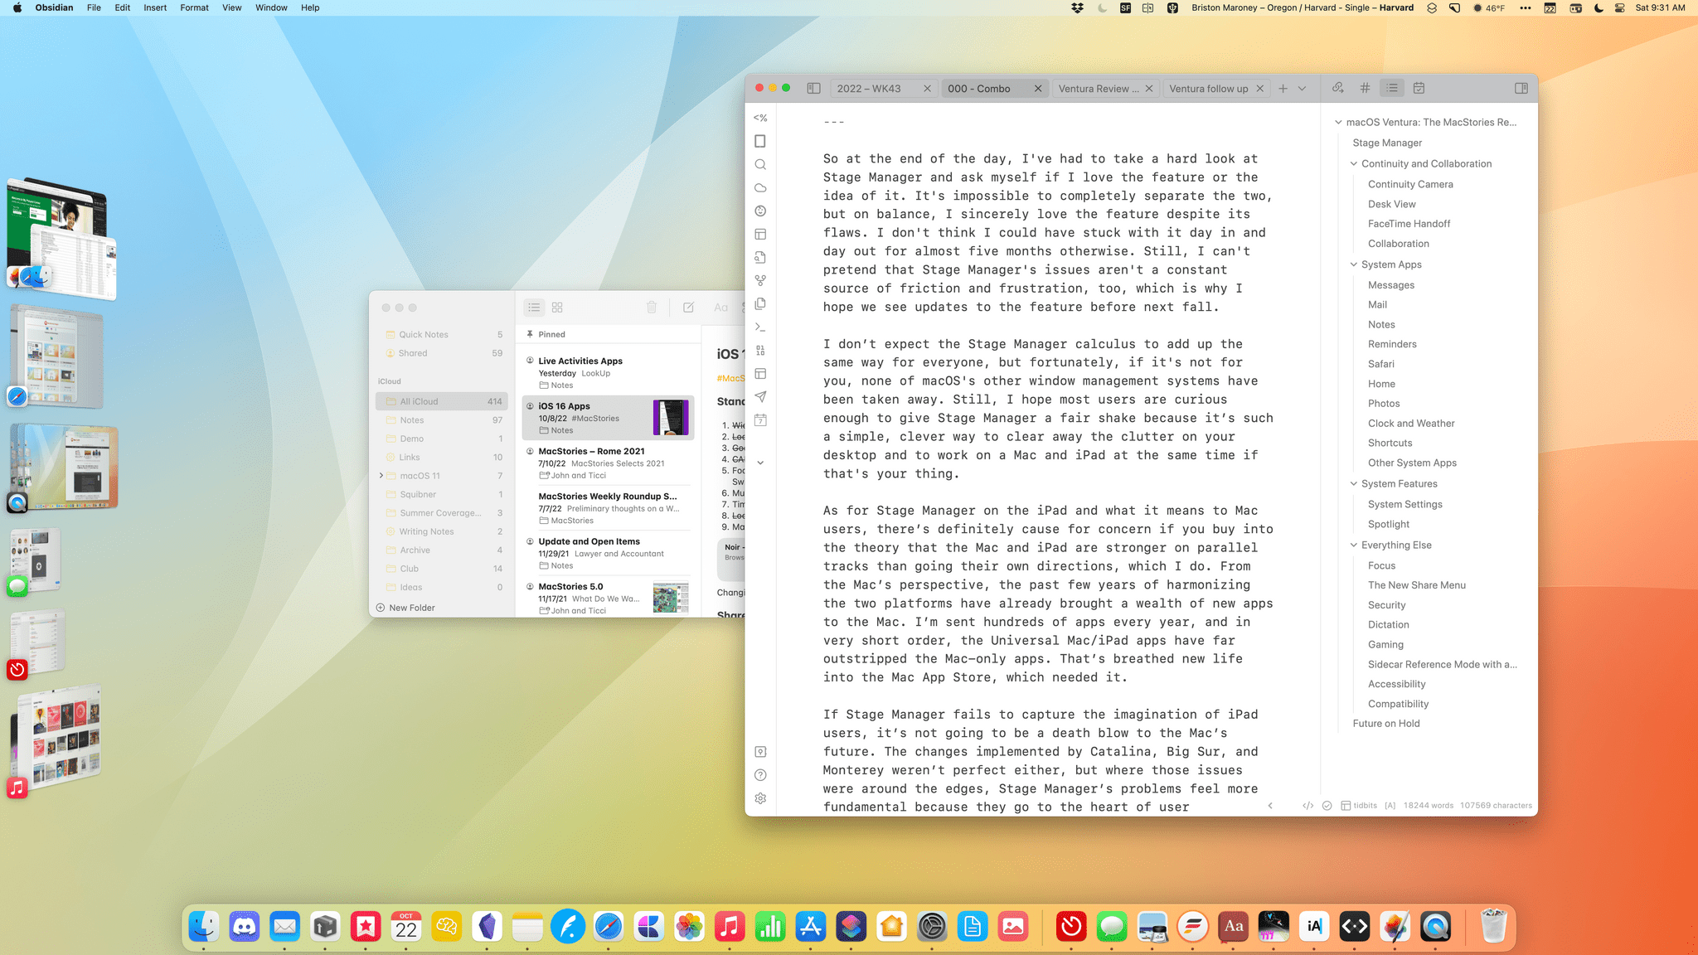
Task: Click the status bar left arrow
Action: (x=1269, y=806)
